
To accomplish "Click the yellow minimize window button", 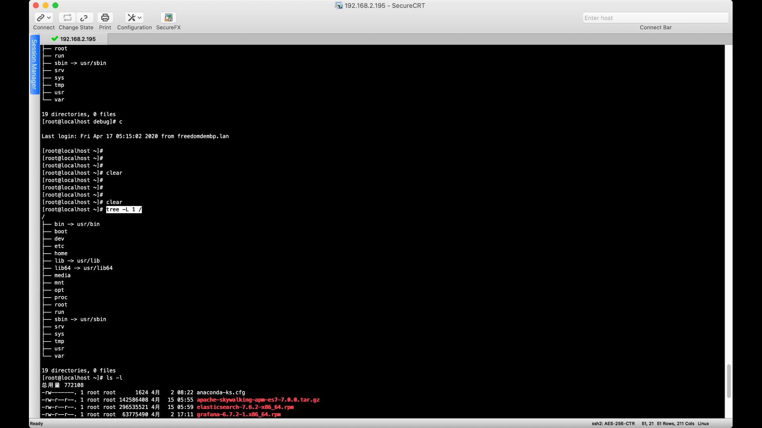I will [x=46, y=6].
